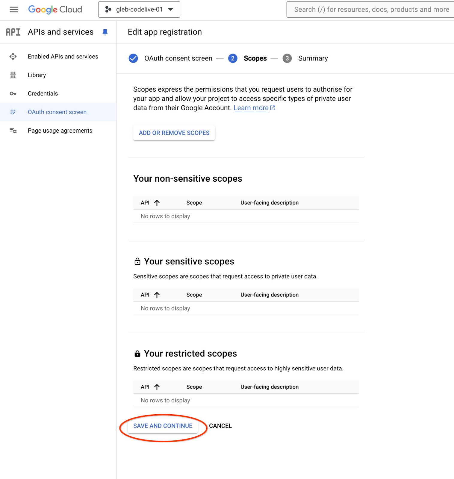Click the API logo icon in sidebar
Viewport: 454px width, 479px height.
click(13, 32)
